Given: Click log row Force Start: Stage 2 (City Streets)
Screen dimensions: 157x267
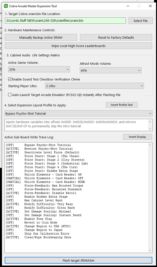Looking at the screenshot, I should (x=45, y=160).
